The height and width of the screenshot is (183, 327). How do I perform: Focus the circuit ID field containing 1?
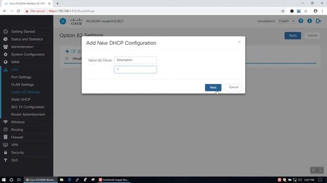(135, 70)
